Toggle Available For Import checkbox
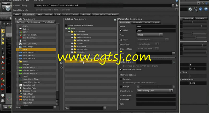Image resolution: width=209 pixels, height=113 pixels. (x=121, y=69)
